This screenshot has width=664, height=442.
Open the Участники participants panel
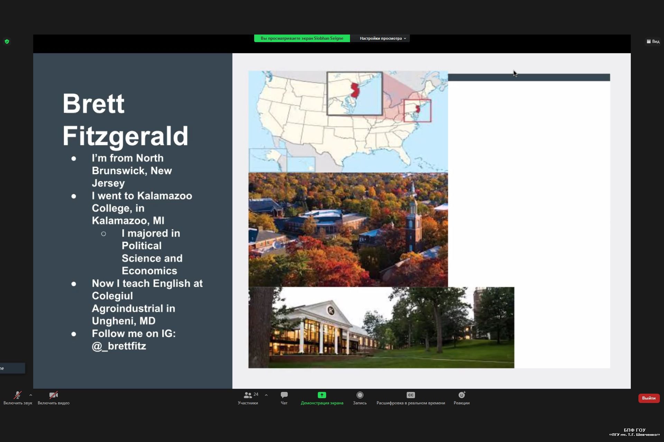point(248,398)
